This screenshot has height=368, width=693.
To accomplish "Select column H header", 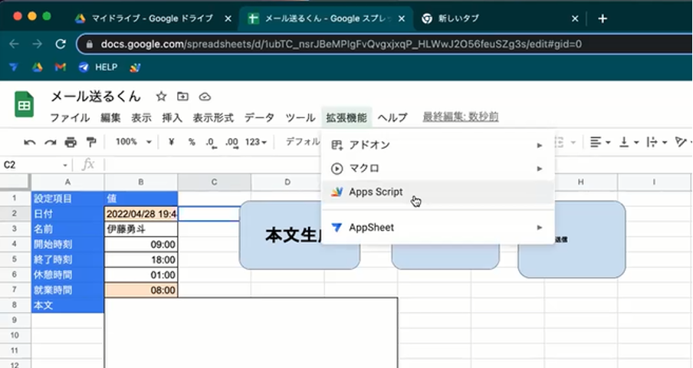I will (581, 182).
